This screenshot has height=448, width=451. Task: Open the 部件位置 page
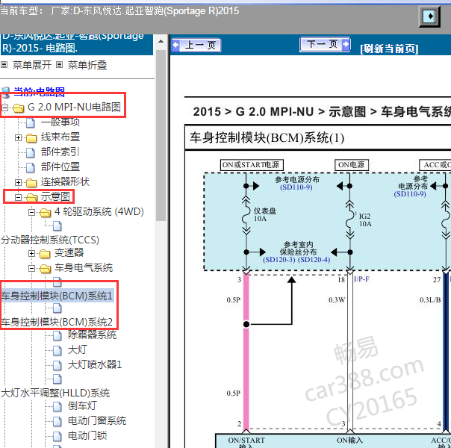point(60,167)
